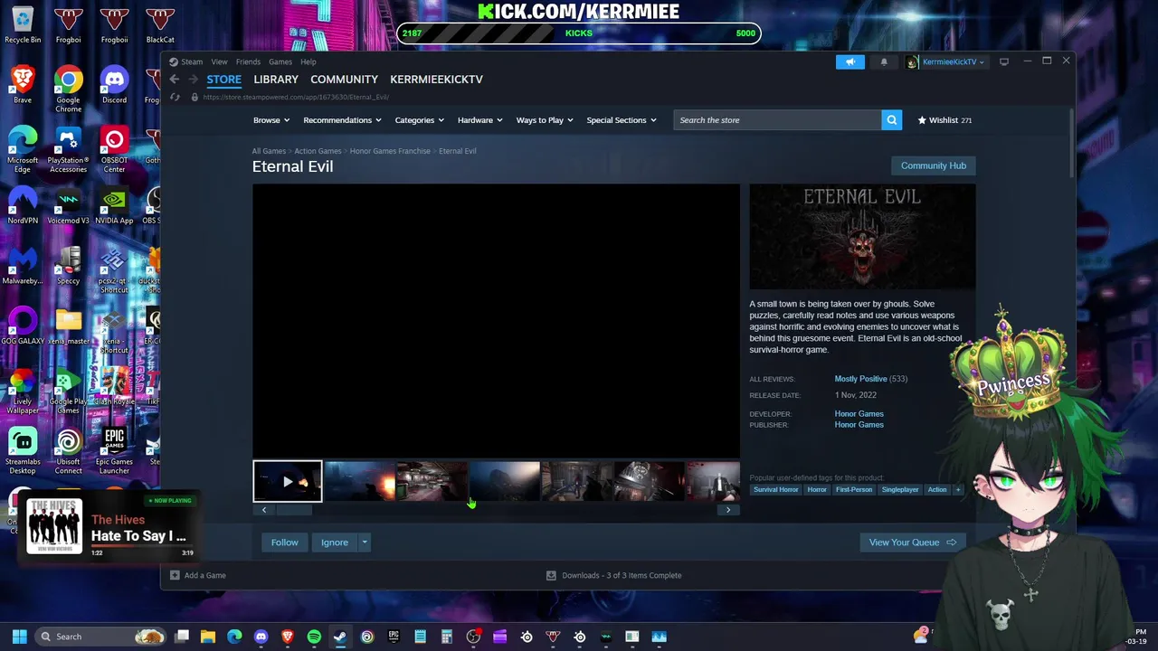Open the Games menu
The width and height of the screenshot is (1158, 651).
click(x=280, y=61)
